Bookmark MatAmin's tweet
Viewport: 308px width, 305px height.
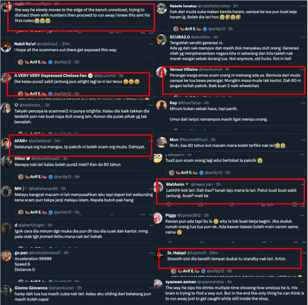pyautogui.click(x=295, y=205)
